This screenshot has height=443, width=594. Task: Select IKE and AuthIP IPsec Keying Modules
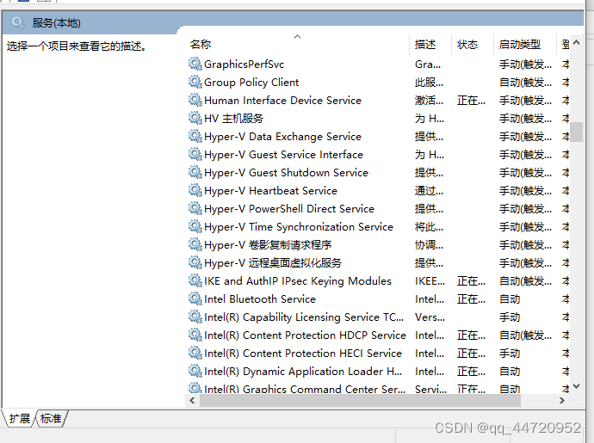(298, 281)
